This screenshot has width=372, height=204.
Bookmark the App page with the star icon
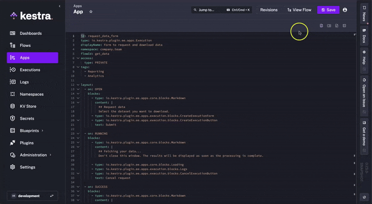click(91, 12)
